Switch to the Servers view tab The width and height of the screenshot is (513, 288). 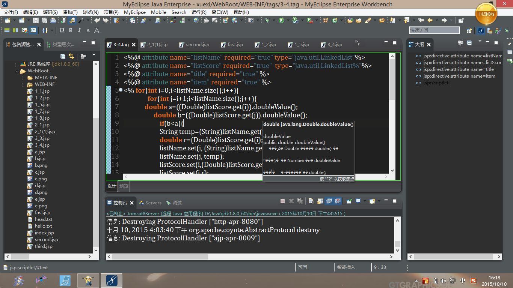[x=153, y=203]
